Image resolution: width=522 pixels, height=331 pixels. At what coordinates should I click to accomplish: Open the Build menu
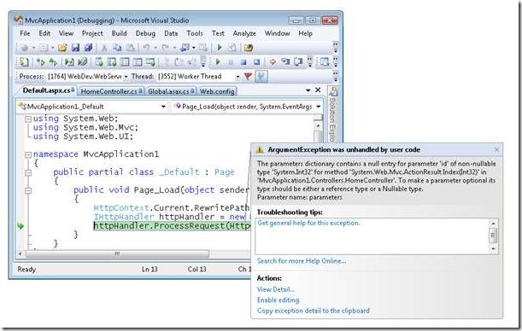coord(119,33)
